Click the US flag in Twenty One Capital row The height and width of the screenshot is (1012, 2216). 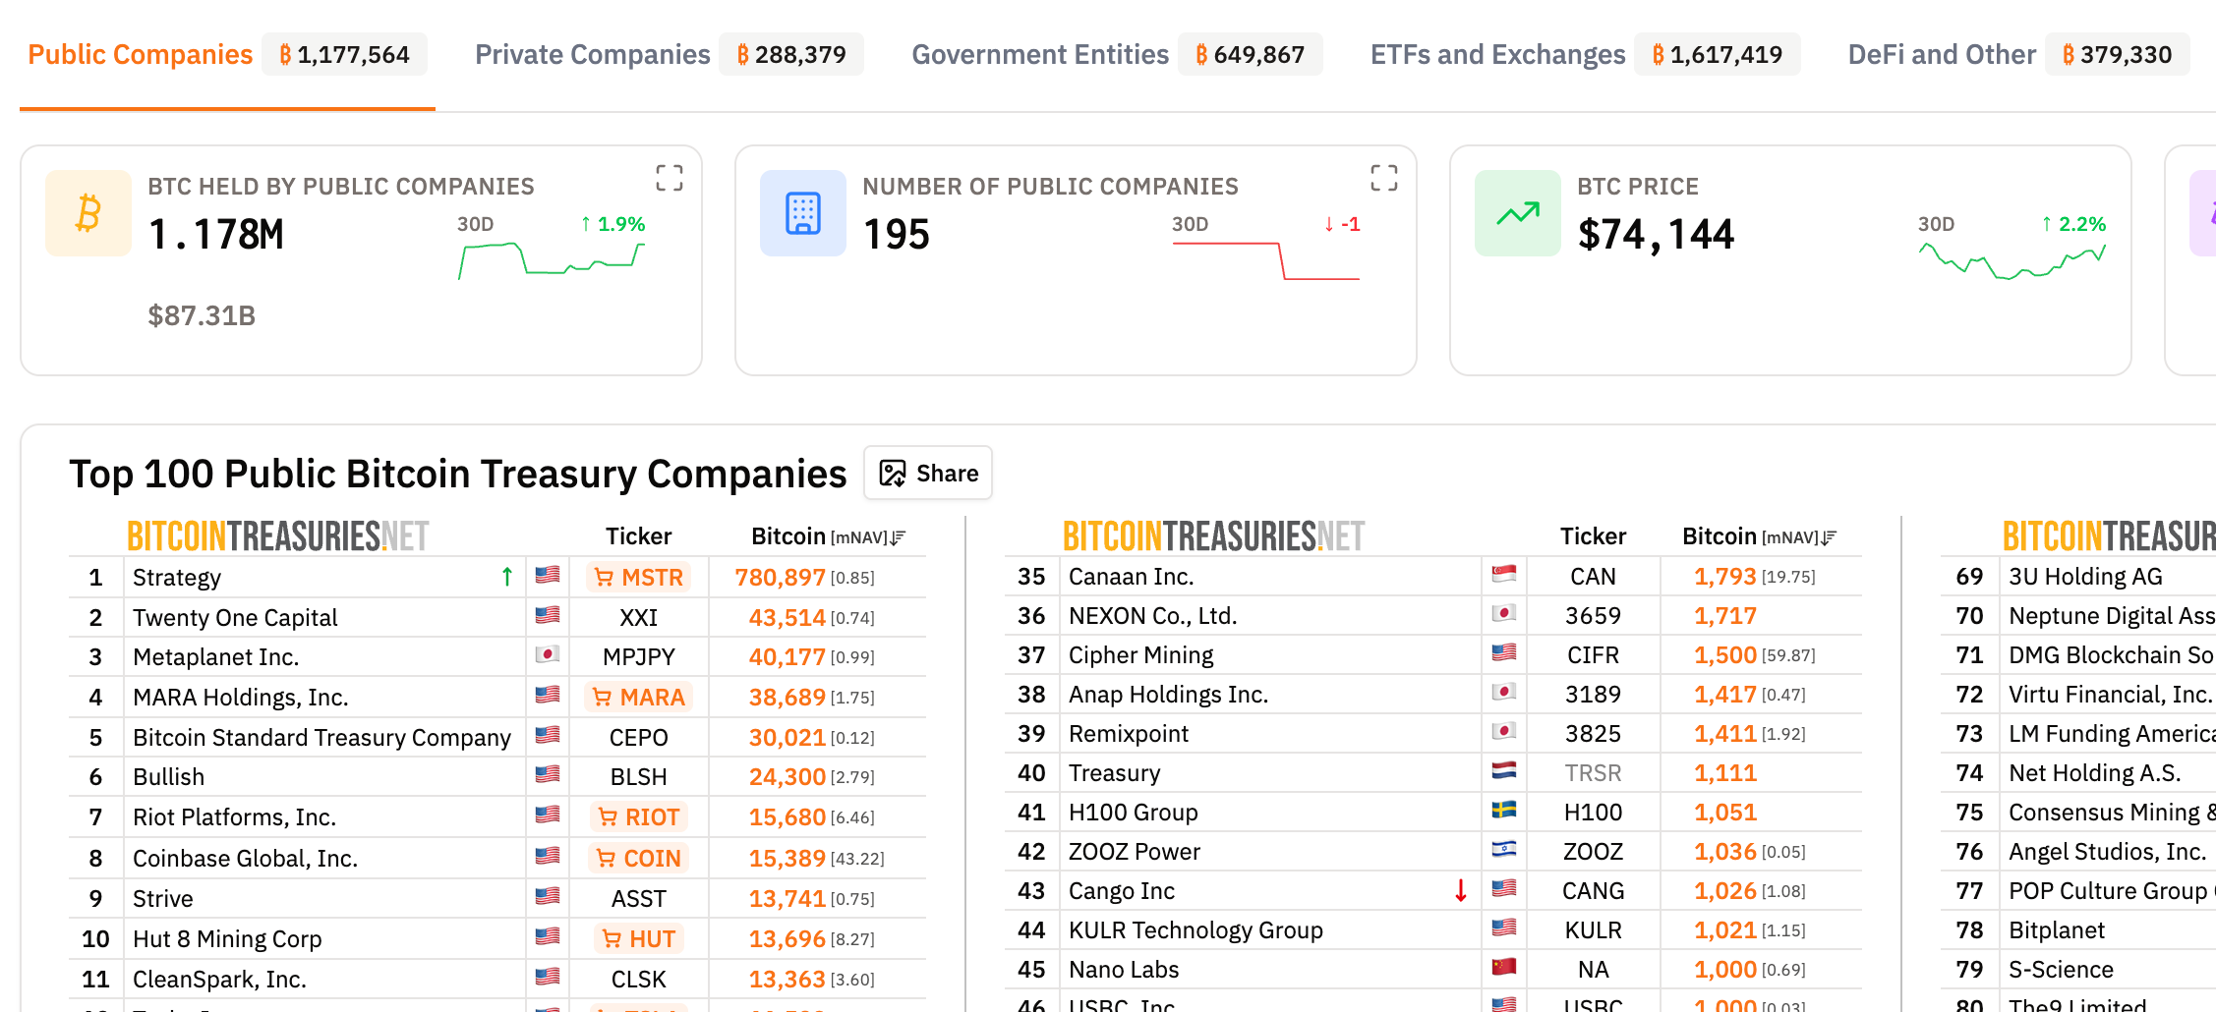548,615
